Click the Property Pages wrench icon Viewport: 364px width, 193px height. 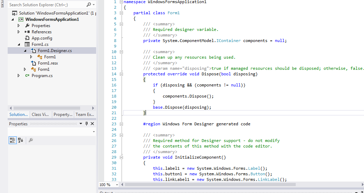(x=30, y=140)
